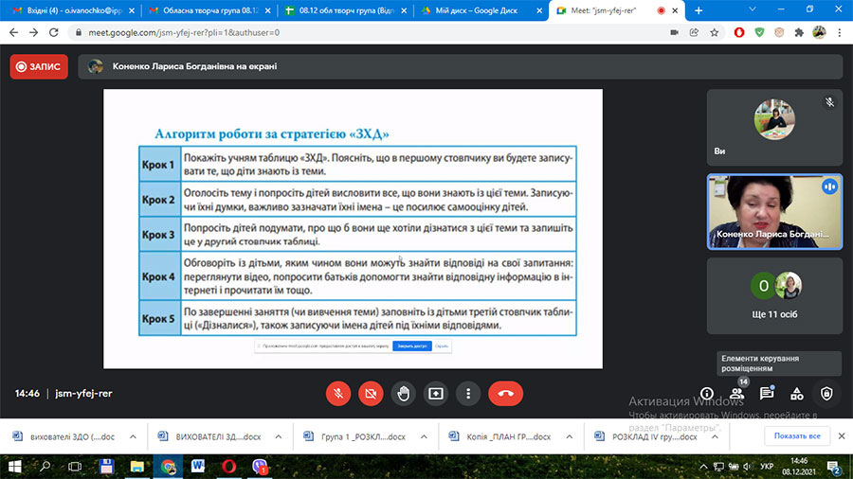The image size is (853, 479).
Task: Expand options for Копія _ПЛАН ГР download
Action: (569, 436)
